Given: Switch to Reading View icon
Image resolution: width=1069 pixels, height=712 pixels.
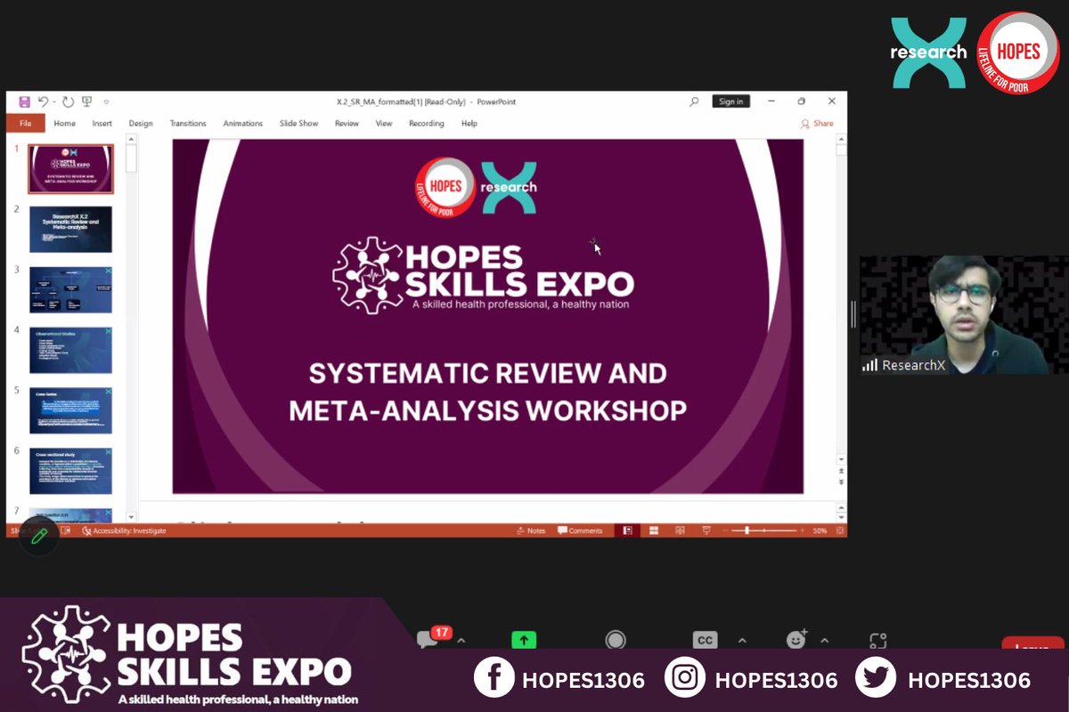Looking at the screenshot, I should click(x=681, y=530).
